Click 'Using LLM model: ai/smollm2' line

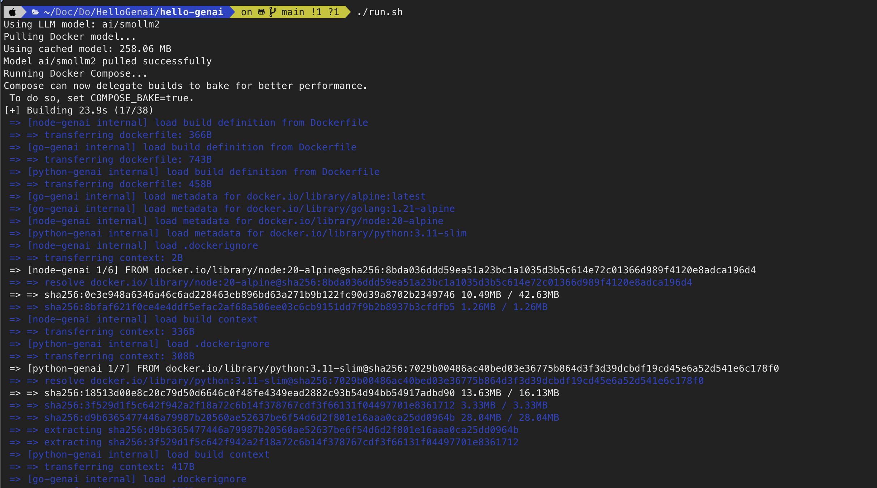click(x=81, y=25)
